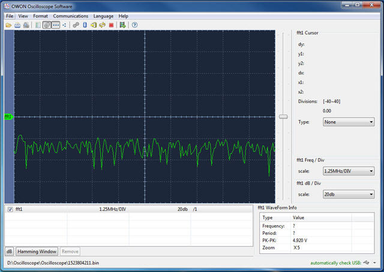Screen dimensions: 384x272
Task: Click the blue dots toolbar icon
Action: point(64,25)
